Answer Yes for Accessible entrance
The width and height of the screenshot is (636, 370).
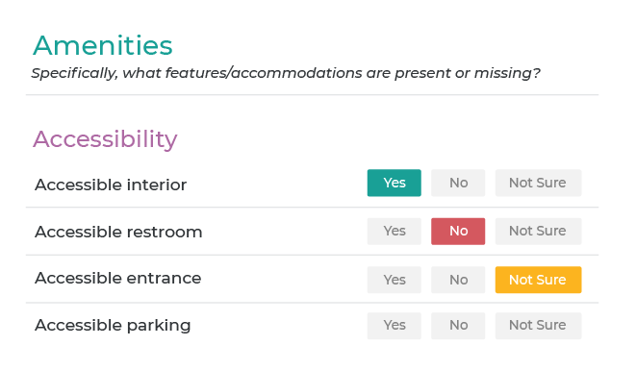pyautogui.click(x=394, y=280)
